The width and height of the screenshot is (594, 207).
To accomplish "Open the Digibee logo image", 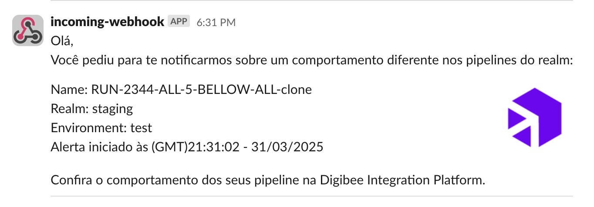I will pos(535,117).
